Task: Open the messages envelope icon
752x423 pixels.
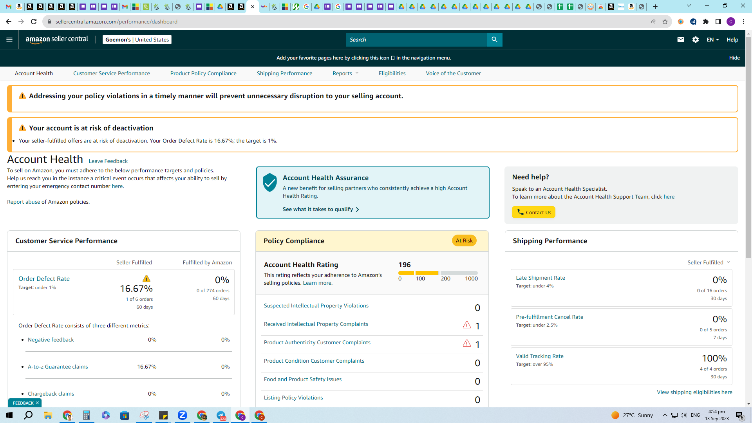Action: [681, 40]
